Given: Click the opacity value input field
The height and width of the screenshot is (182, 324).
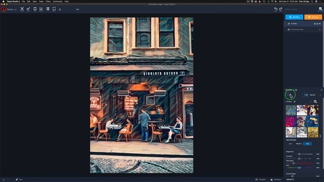Looking at the screenshot, I should pos(306,95).
